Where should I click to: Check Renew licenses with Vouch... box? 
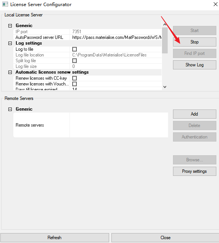(x=75, y=84)
